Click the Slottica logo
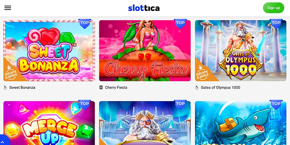 coord(144,8)
